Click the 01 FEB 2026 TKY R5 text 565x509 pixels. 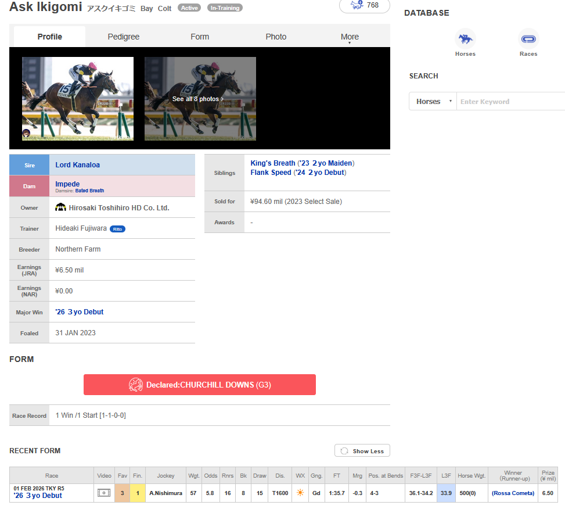(39, 489)
